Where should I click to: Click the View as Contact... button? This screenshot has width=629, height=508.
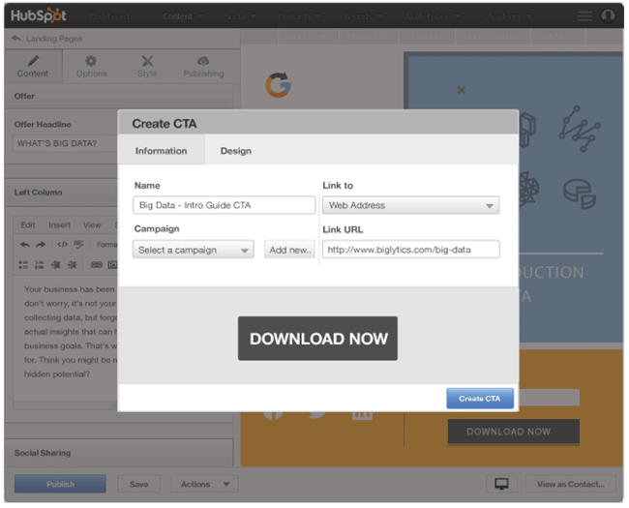pyautogui.click(x=570, y=484)
